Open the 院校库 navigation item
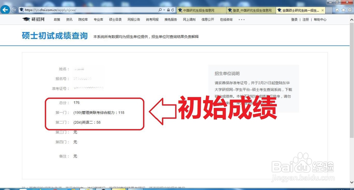354x190 pixels. click(x=83, y=19)
